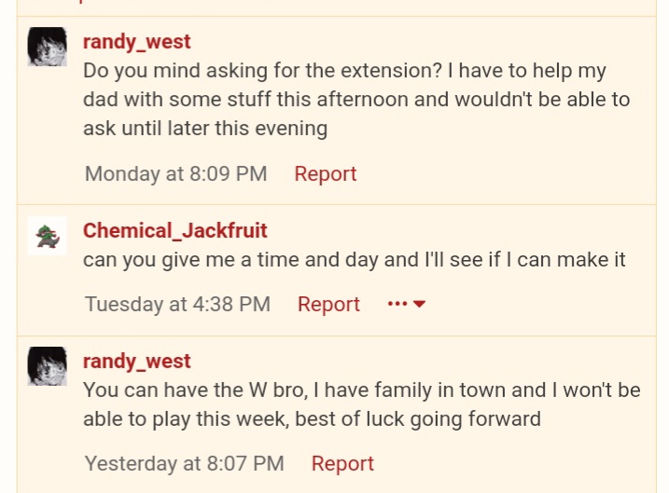
Task: Open randy_west's avatar beside the W bro comment
Action: [48, 366]
